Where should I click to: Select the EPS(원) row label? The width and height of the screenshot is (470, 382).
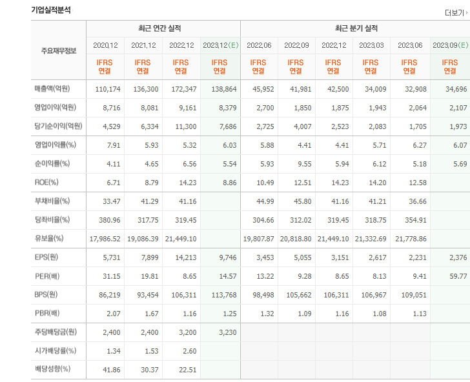46,257
